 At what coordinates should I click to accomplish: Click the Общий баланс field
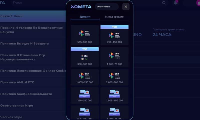tap(107, 7)
